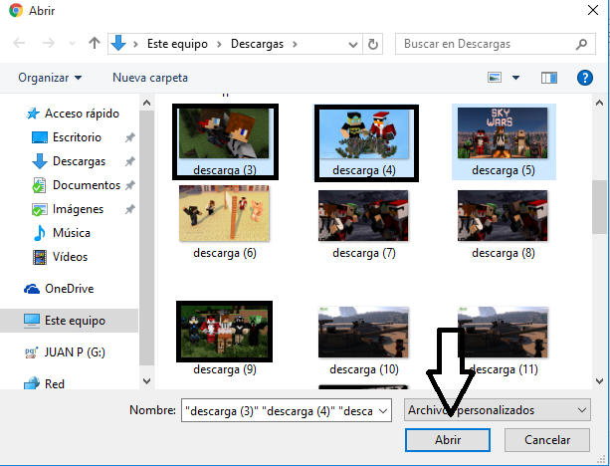Select 'Este equipo' in the address path
Image resolution: width=610 pixels, height=466 pixels.
[177, 44]
